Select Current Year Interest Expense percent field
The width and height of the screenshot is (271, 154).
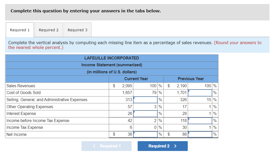145,114
